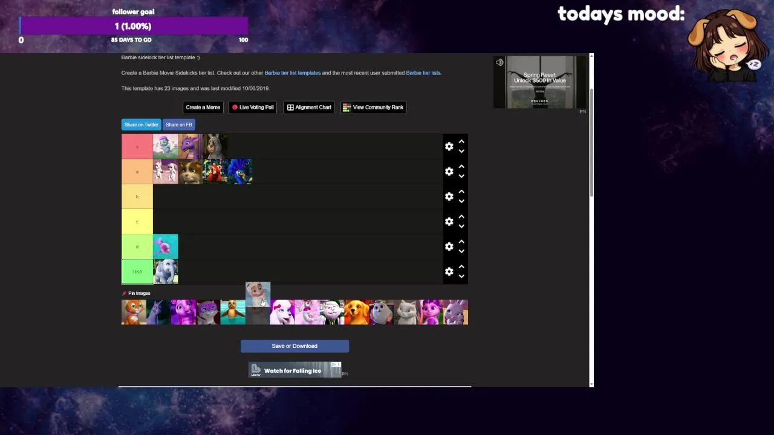Move A tier row down with arrow
The image size is (774, 435).
(461, 176)
